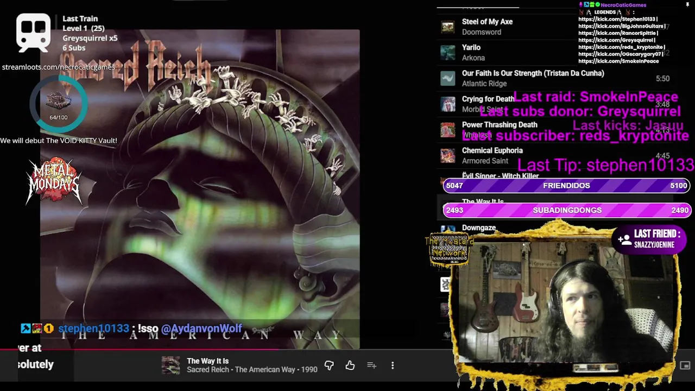Image resolution: width=695 pixels, height=391 pixels.
Task: Click the FRIENDIDOS goal progress bar
Action: point(566,185)
